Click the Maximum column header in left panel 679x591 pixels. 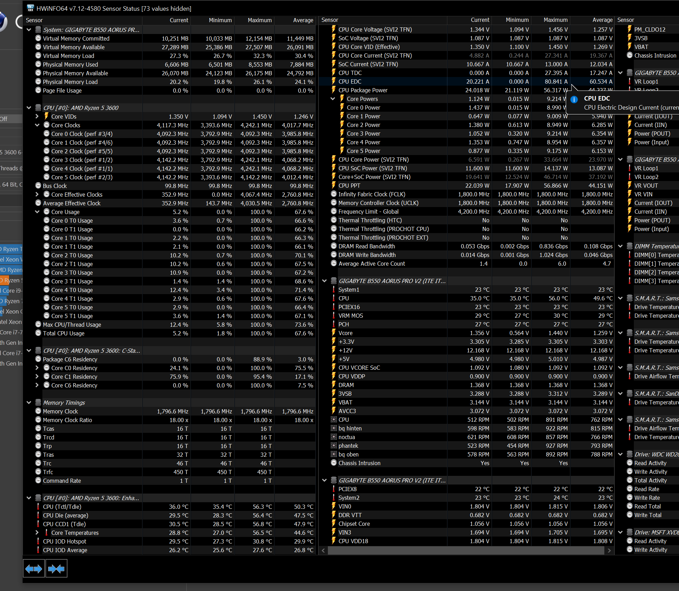pyautogui.click(x=259, y=20)
